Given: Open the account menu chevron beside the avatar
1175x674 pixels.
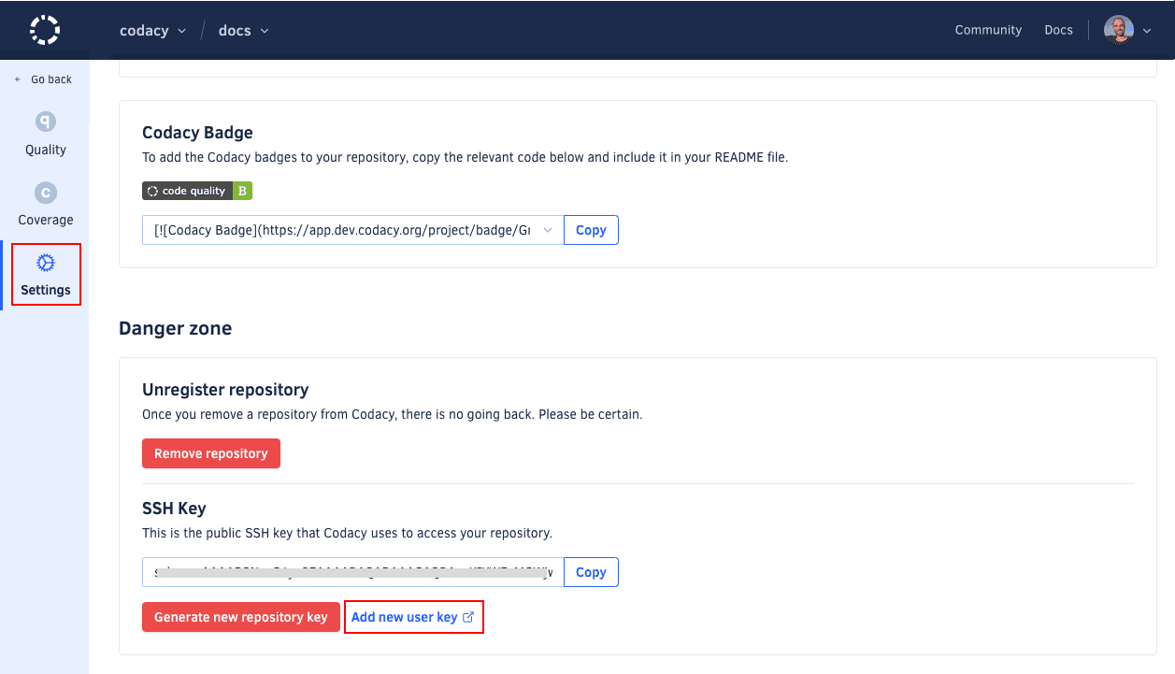Looking at the screenshot, I should click(x=1146, y=30).
